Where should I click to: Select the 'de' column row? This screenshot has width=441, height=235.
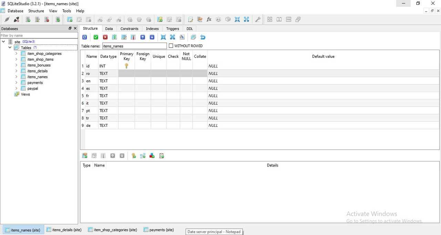[259, 125]
